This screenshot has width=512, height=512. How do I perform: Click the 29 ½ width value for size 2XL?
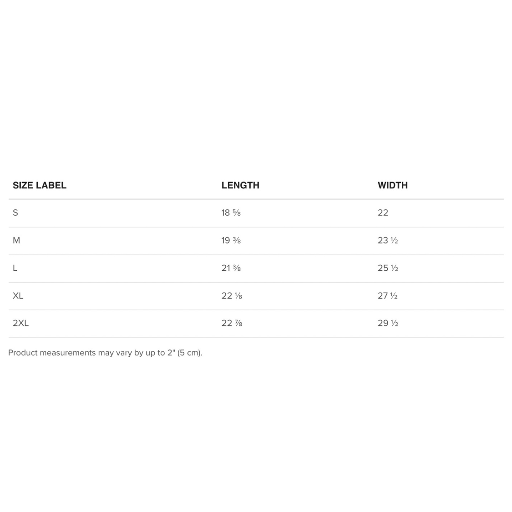[388, 323]
